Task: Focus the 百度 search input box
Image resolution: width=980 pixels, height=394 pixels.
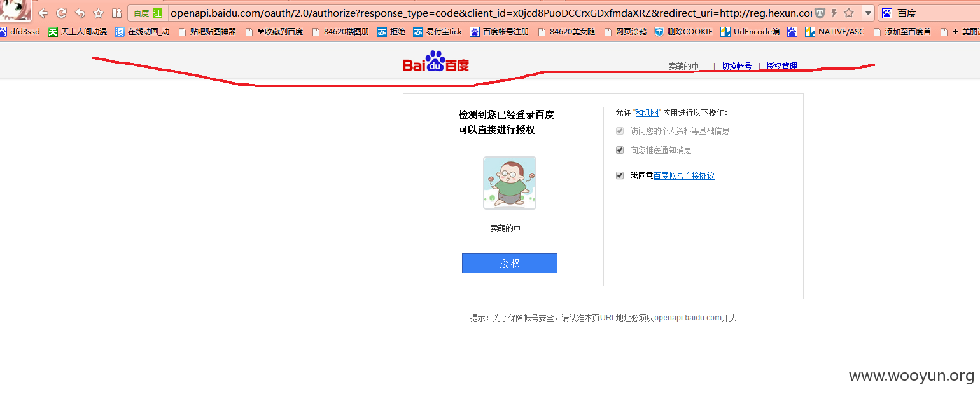Action: pyautogui.click(x=935, y=13)
